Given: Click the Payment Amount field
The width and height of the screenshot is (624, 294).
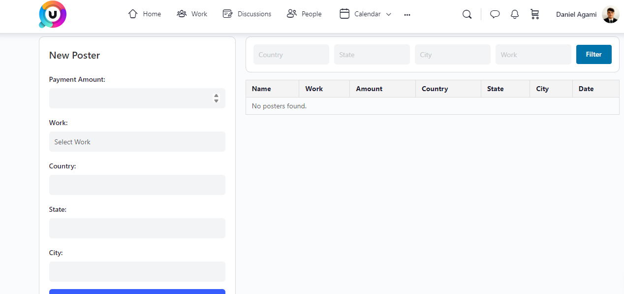Looking at the screenshot, I should 137,98.
